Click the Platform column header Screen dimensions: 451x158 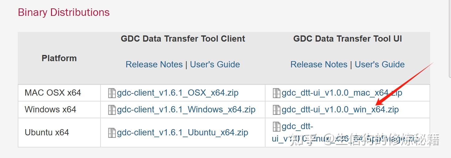click(59, 58)
